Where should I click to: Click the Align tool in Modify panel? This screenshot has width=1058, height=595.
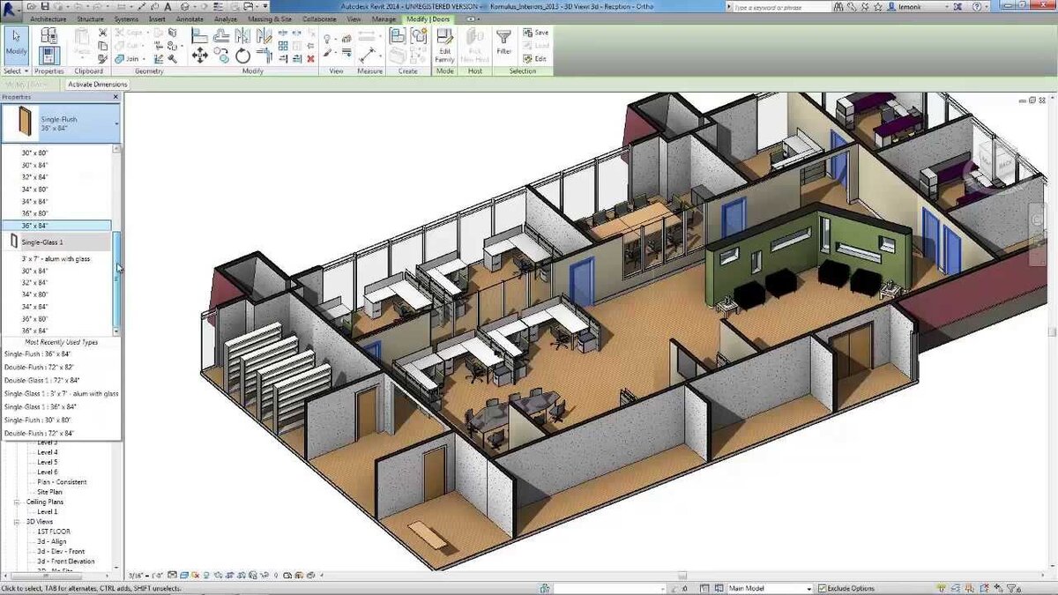[x=200, y=35]
